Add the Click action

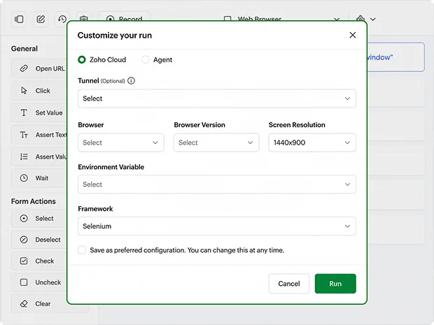click(38, 91)
